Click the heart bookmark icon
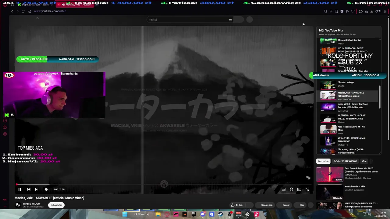Viewport: 390px width, 219px height. click(x=353, y=11)
